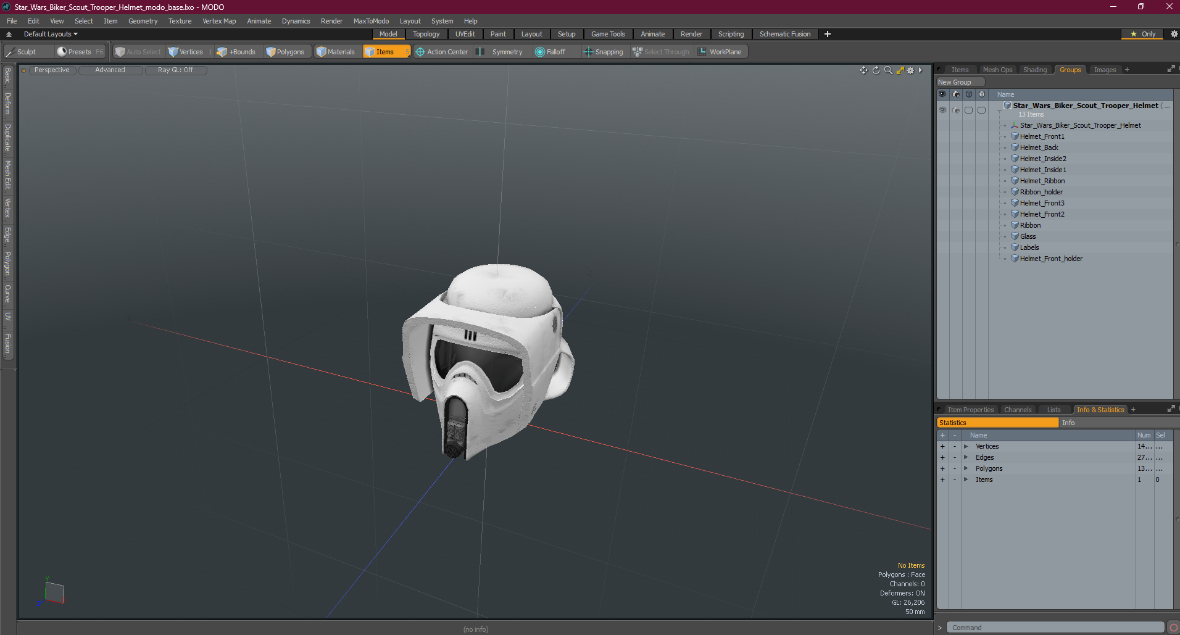Toggle Select Through mode
Image resolution: width=1180 pixels, height=635 pixels.
click(x=660, y=52)
